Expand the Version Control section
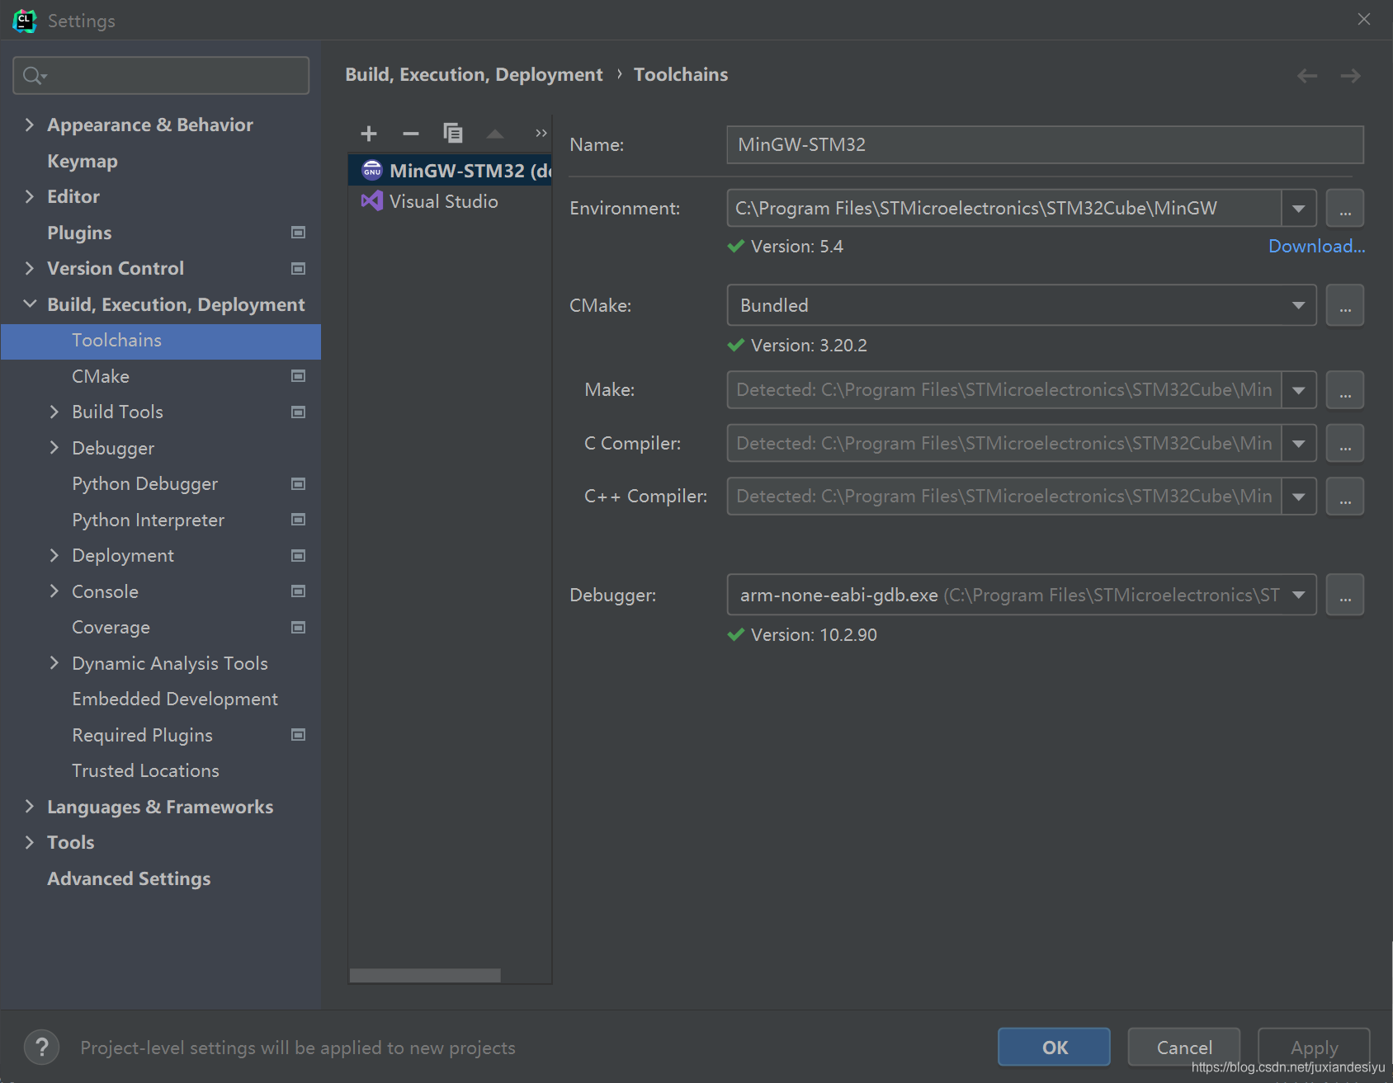Image resolution: width=1393 pixels, height=1083 pixels. (30, 268)
